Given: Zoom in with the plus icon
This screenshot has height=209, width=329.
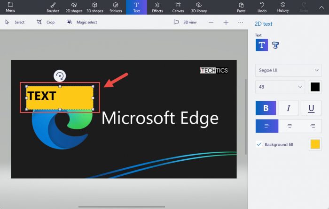Looking at the screenshot, I should (x=226, y=22).
